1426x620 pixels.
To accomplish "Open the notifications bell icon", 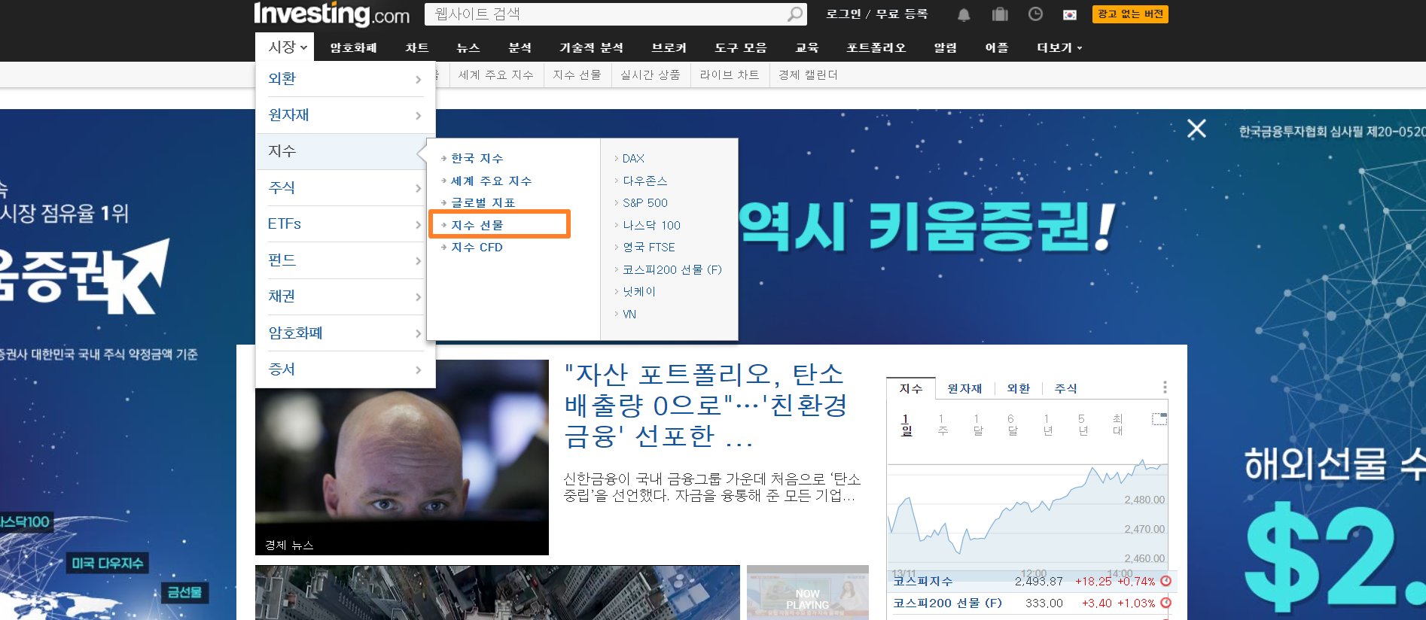I will point(964,14).
